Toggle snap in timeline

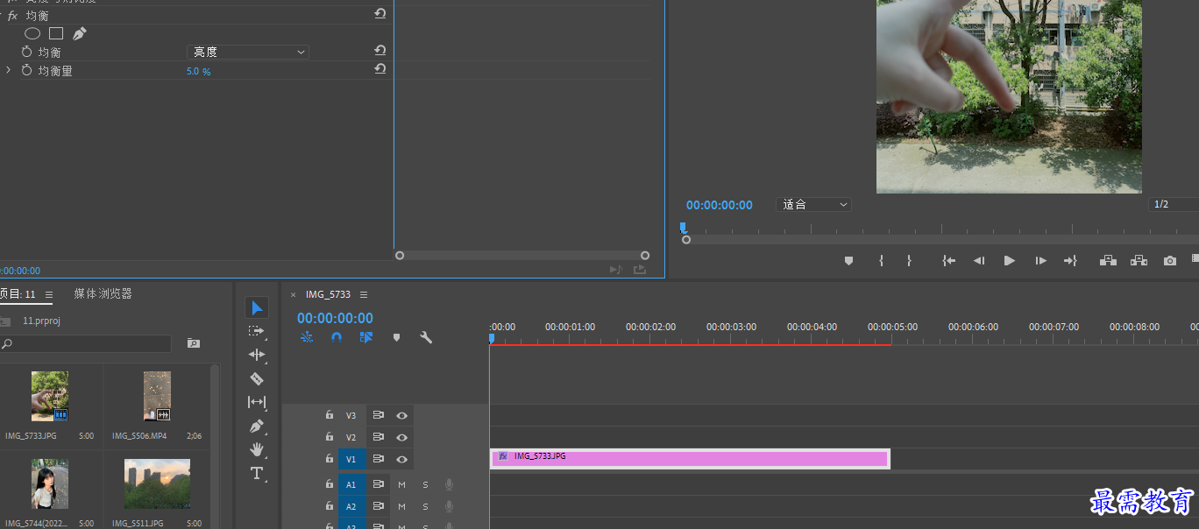click(336, 337)
